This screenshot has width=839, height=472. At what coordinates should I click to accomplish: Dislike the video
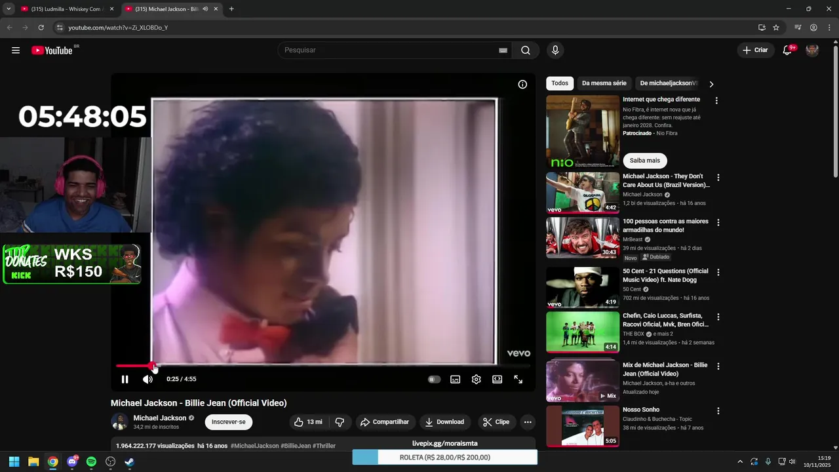(340, 422)
